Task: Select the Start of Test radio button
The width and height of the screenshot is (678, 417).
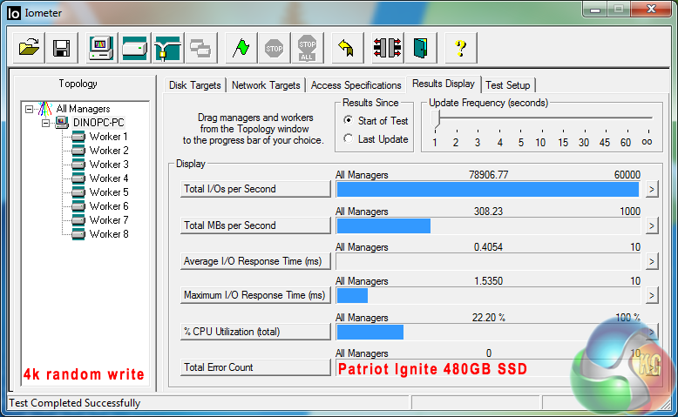Action: [349, 121]
